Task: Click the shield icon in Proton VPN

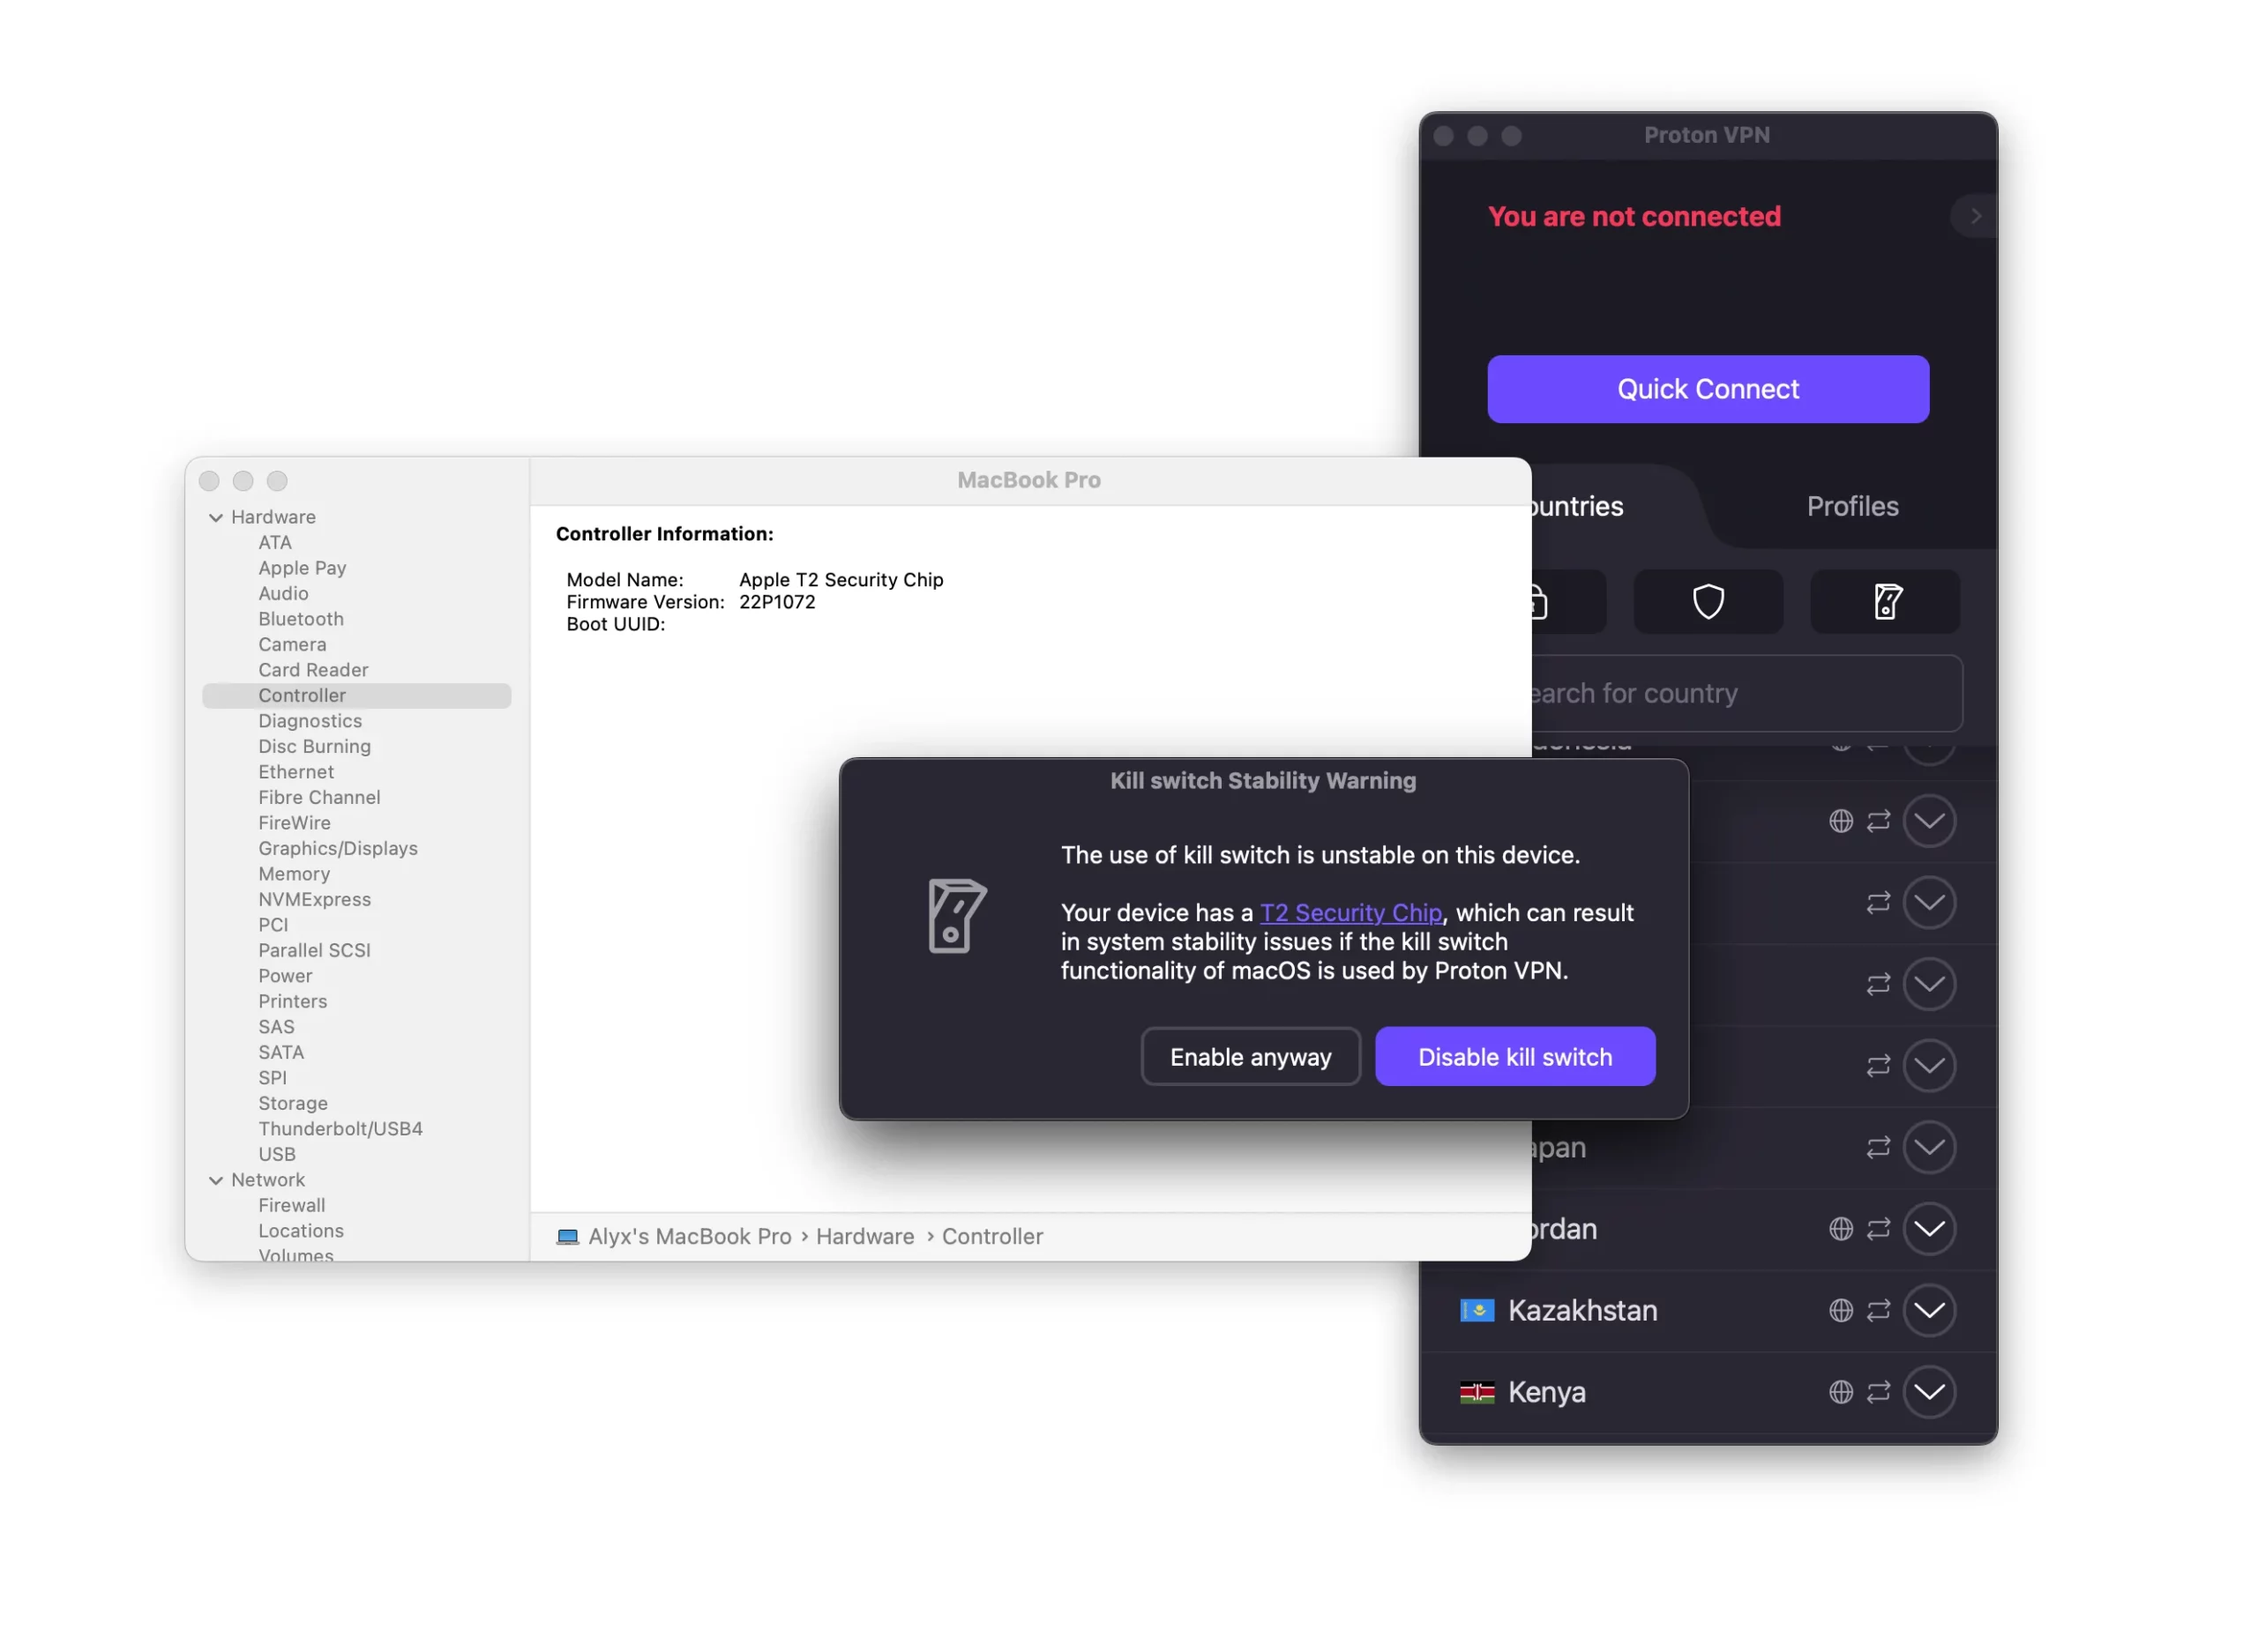Action: 1708,599
